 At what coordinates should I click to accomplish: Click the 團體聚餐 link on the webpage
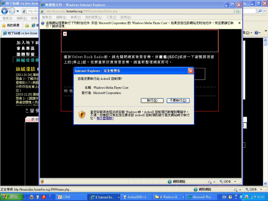25,54
